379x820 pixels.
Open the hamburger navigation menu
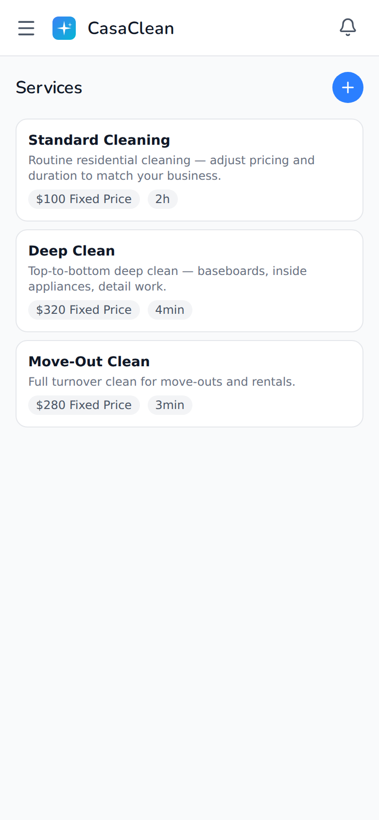click(x=26, y=28)
